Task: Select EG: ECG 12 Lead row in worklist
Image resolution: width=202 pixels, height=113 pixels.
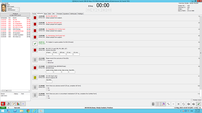Action: tap(15, 27)
